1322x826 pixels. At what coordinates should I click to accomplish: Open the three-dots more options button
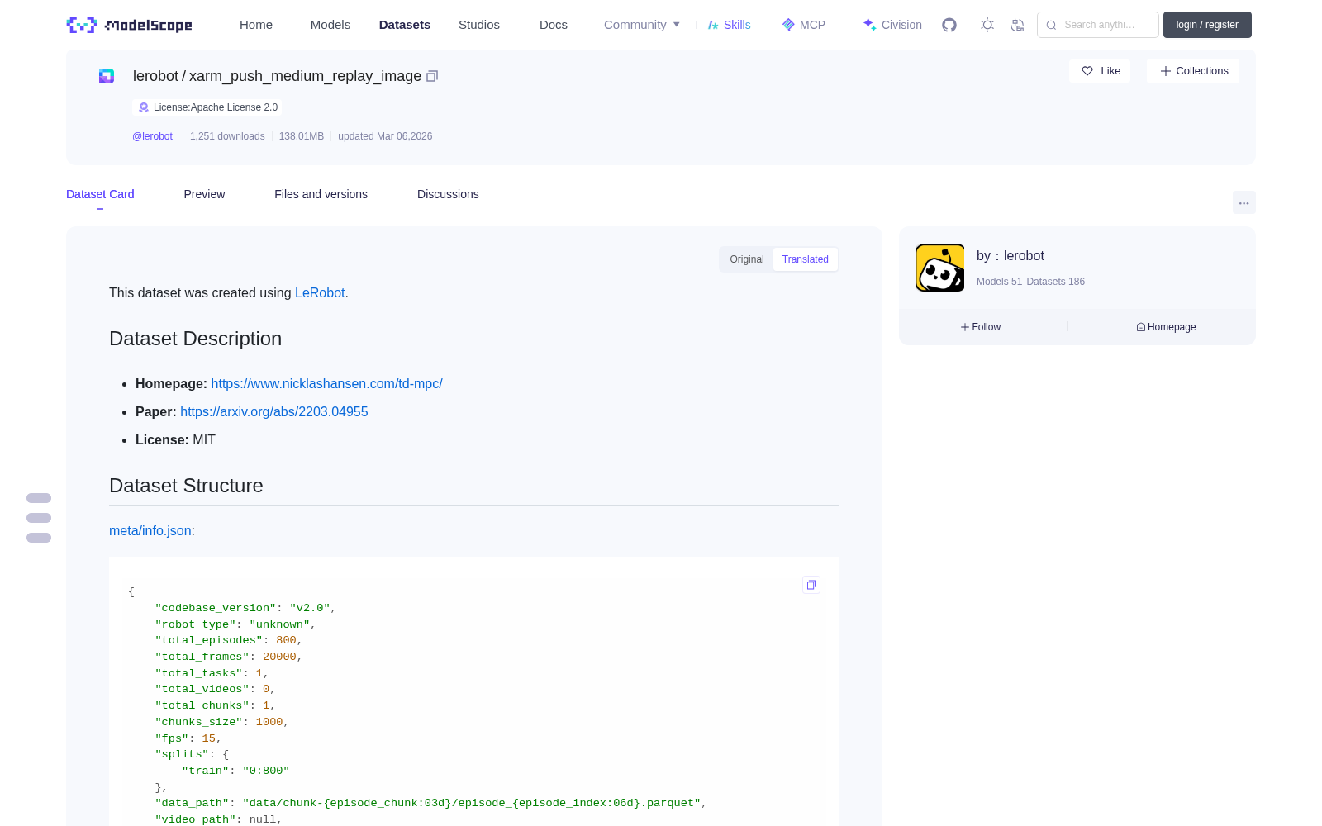pyautogui.click(x=1244, y=202)
